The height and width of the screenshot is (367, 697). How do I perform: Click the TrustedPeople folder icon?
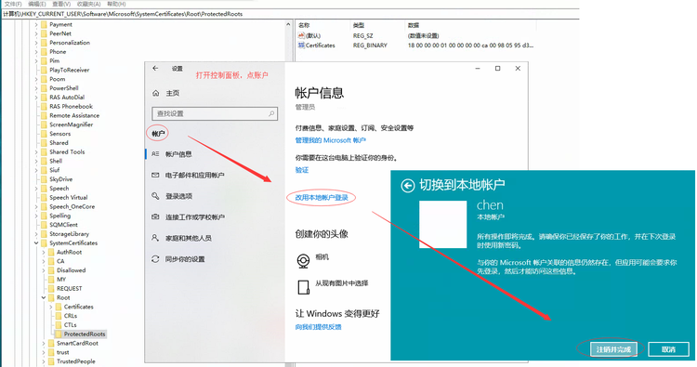[x=51, y=361]
